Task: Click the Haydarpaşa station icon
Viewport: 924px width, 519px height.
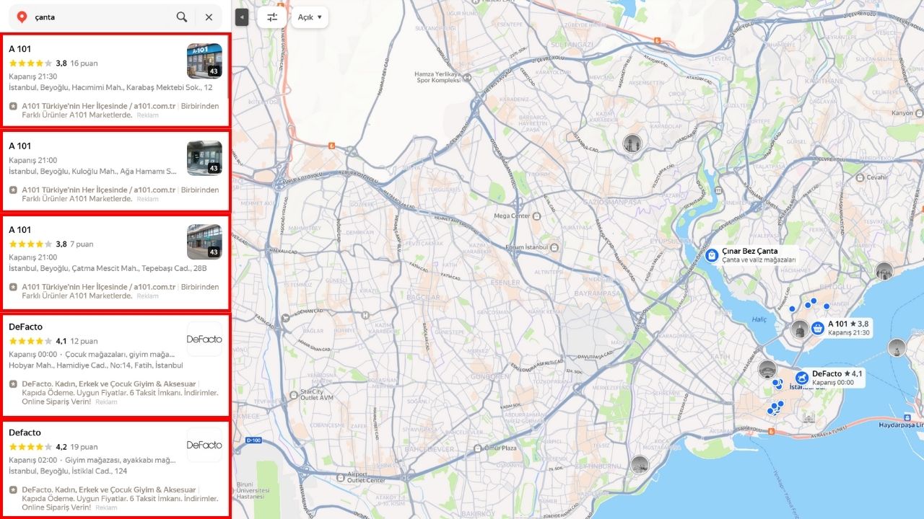Action: (907, 418)
